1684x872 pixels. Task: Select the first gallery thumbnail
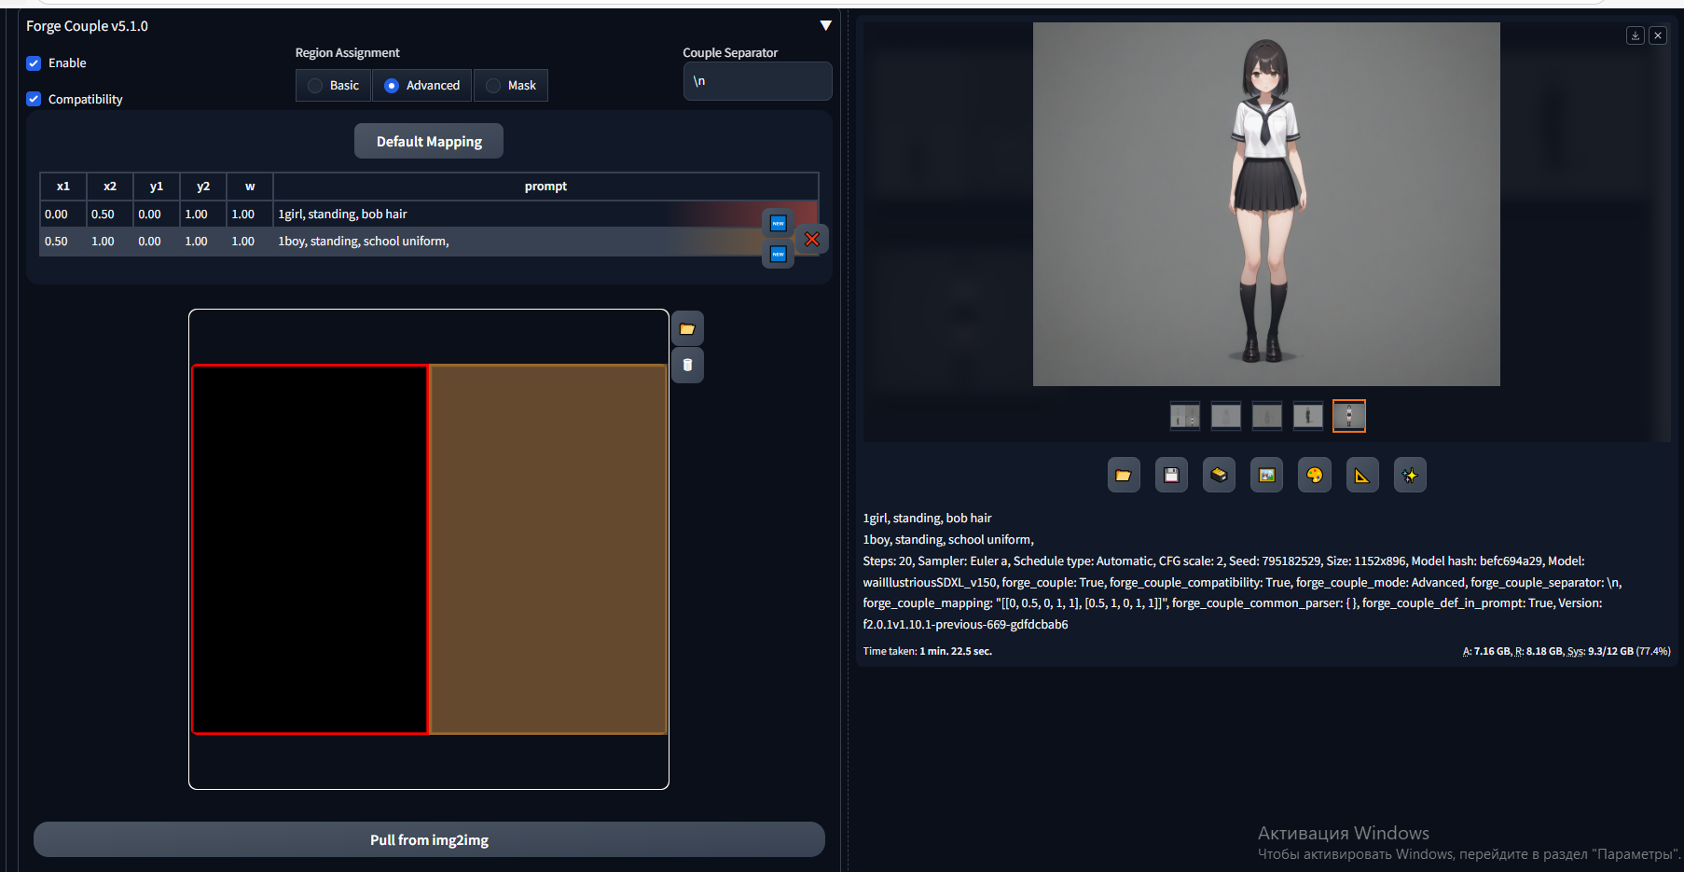pyautogui.click(x=1184, y=416)
